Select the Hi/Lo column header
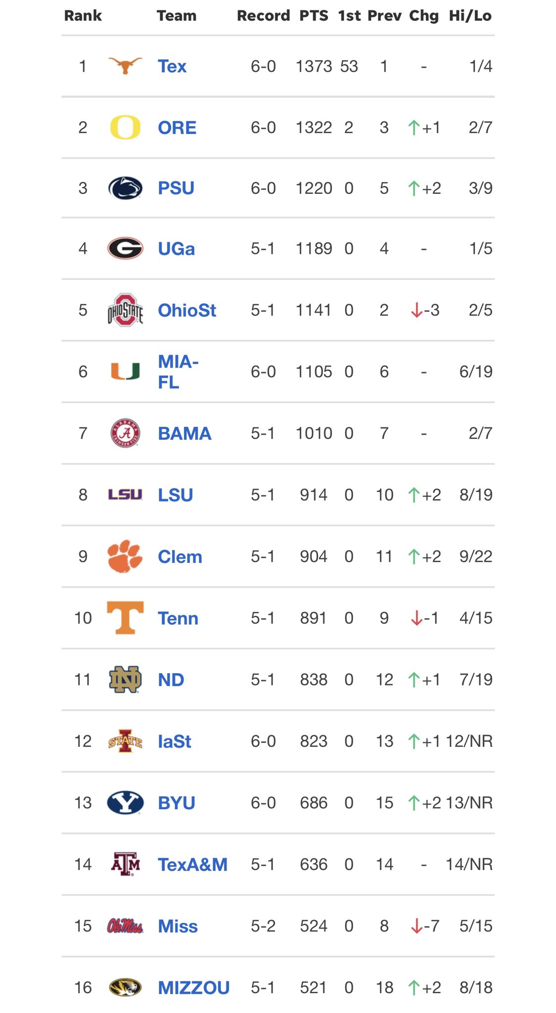556x1013 pixels. [470, 16]
